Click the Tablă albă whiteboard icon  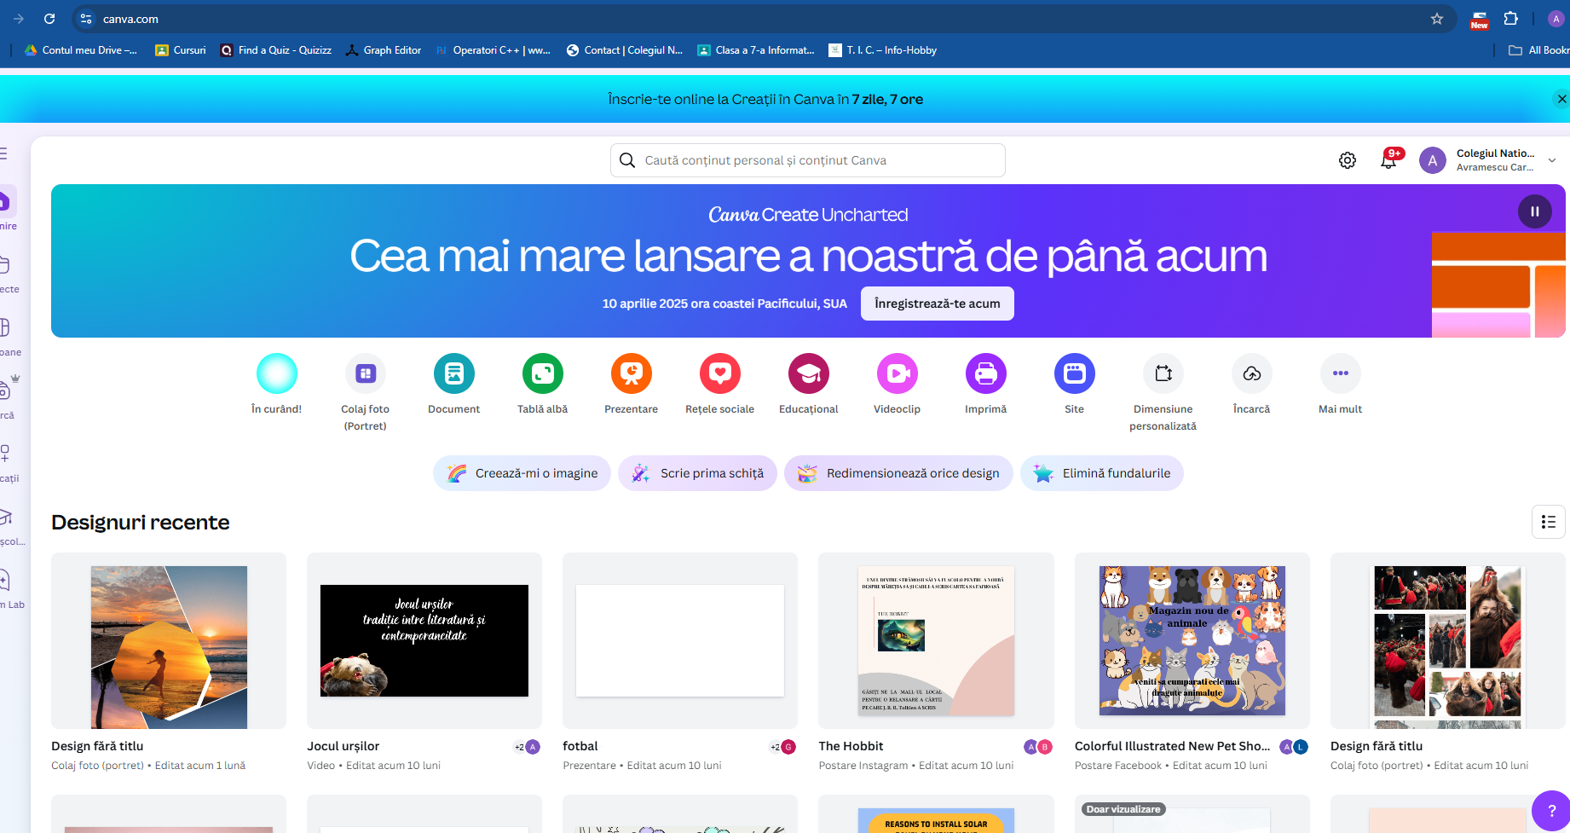(x=542, y=373)
